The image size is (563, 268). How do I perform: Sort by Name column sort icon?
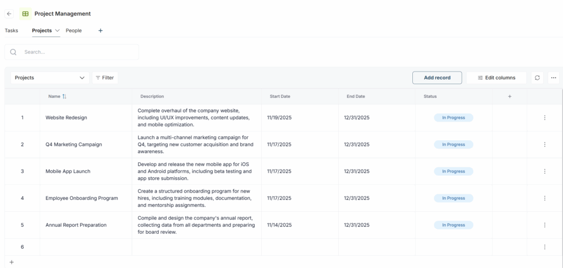coord(64,96)
